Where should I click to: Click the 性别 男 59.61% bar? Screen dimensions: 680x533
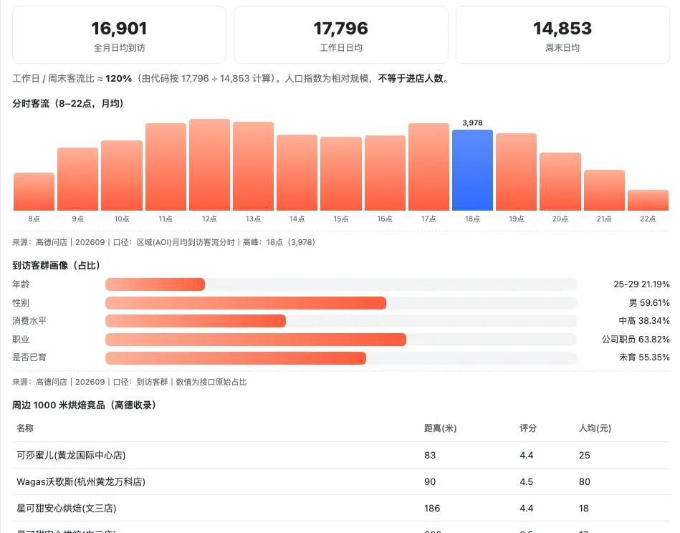341,303
